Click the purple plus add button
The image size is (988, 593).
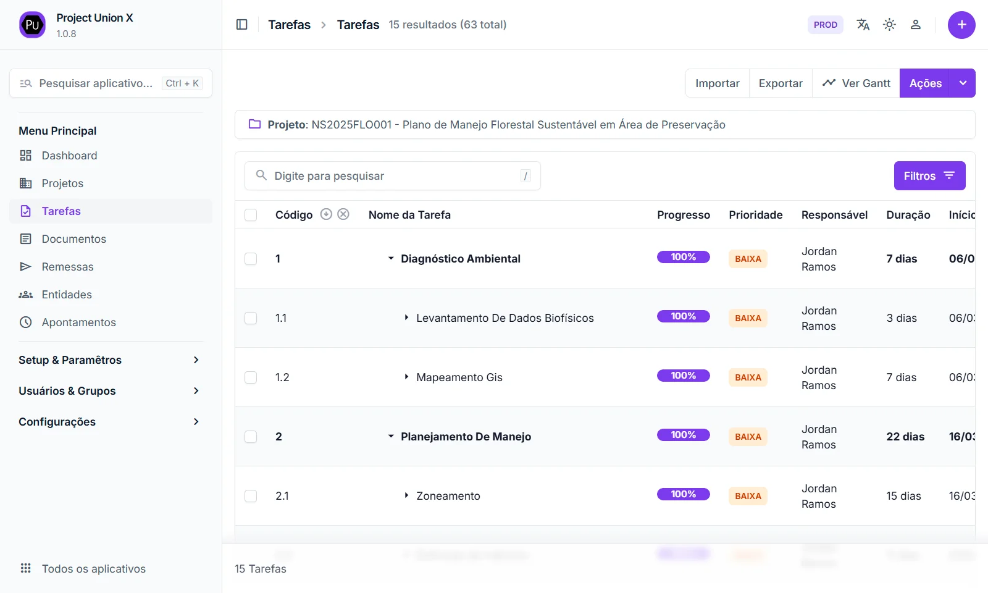coord(961,25)
